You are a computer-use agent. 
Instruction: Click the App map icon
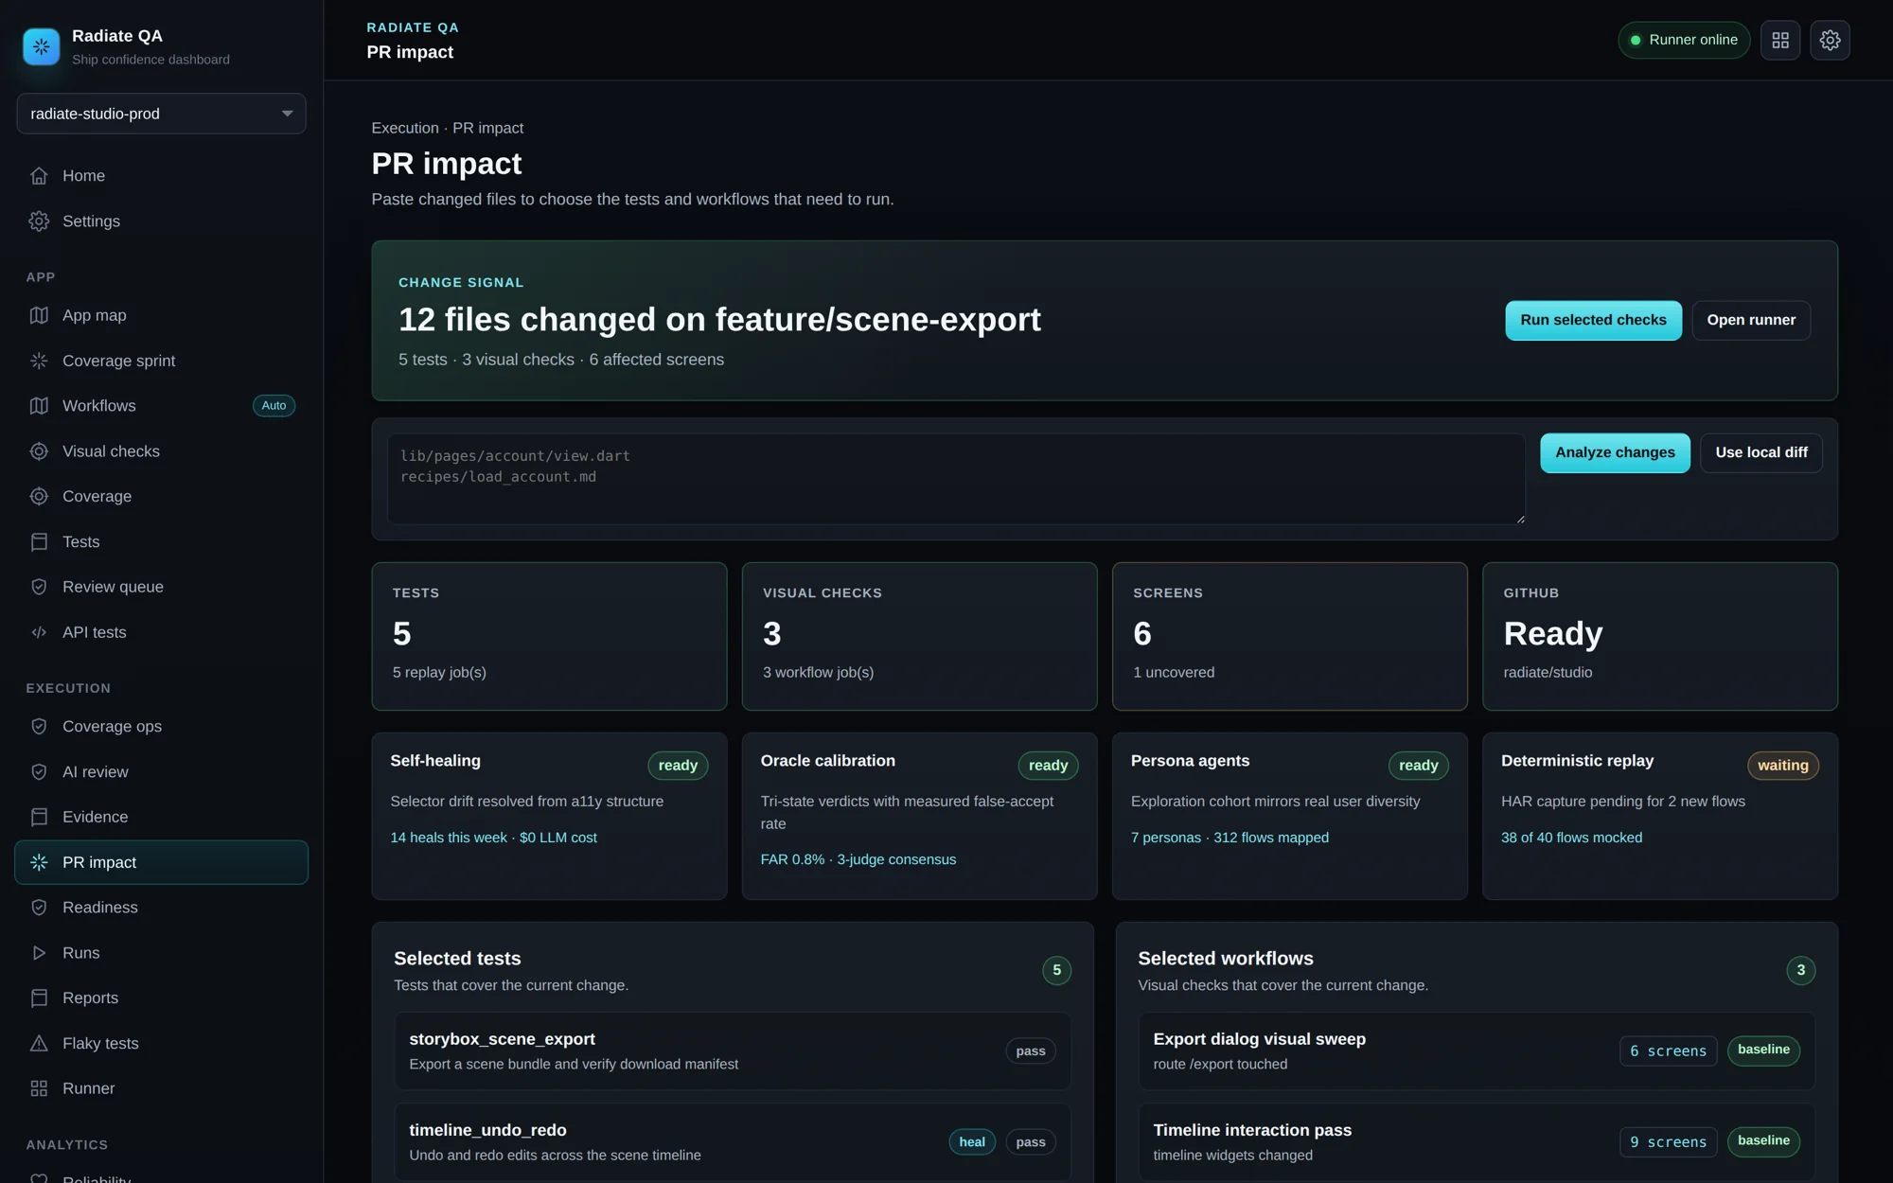[39, 315]
